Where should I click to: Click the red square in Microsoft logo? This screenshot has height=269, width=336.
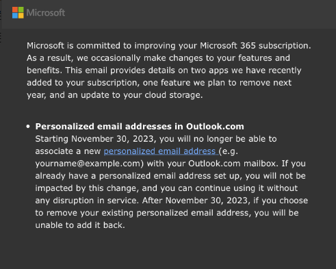point(15,10)
